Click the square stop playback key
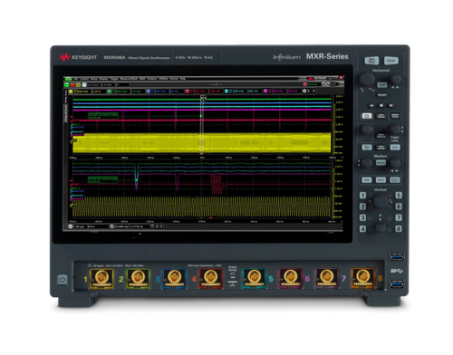 coord(381,105)
